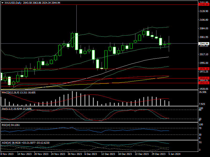Click the 2106.80 price axis label

click(204, 20)
